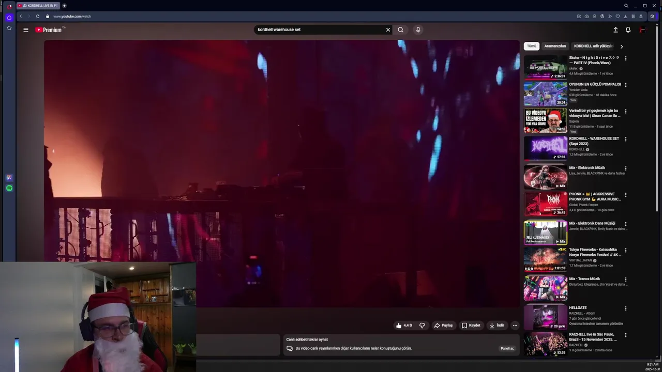Open options for HELLGATE album
Screen dimensions: 662x372
pos(625,308)
